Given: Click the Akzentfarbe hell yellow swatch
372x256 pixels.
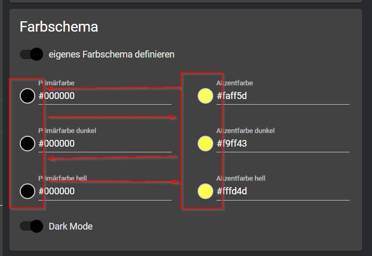Looking at the screenshot, I should pyautogui.click(x=205, y=191).
